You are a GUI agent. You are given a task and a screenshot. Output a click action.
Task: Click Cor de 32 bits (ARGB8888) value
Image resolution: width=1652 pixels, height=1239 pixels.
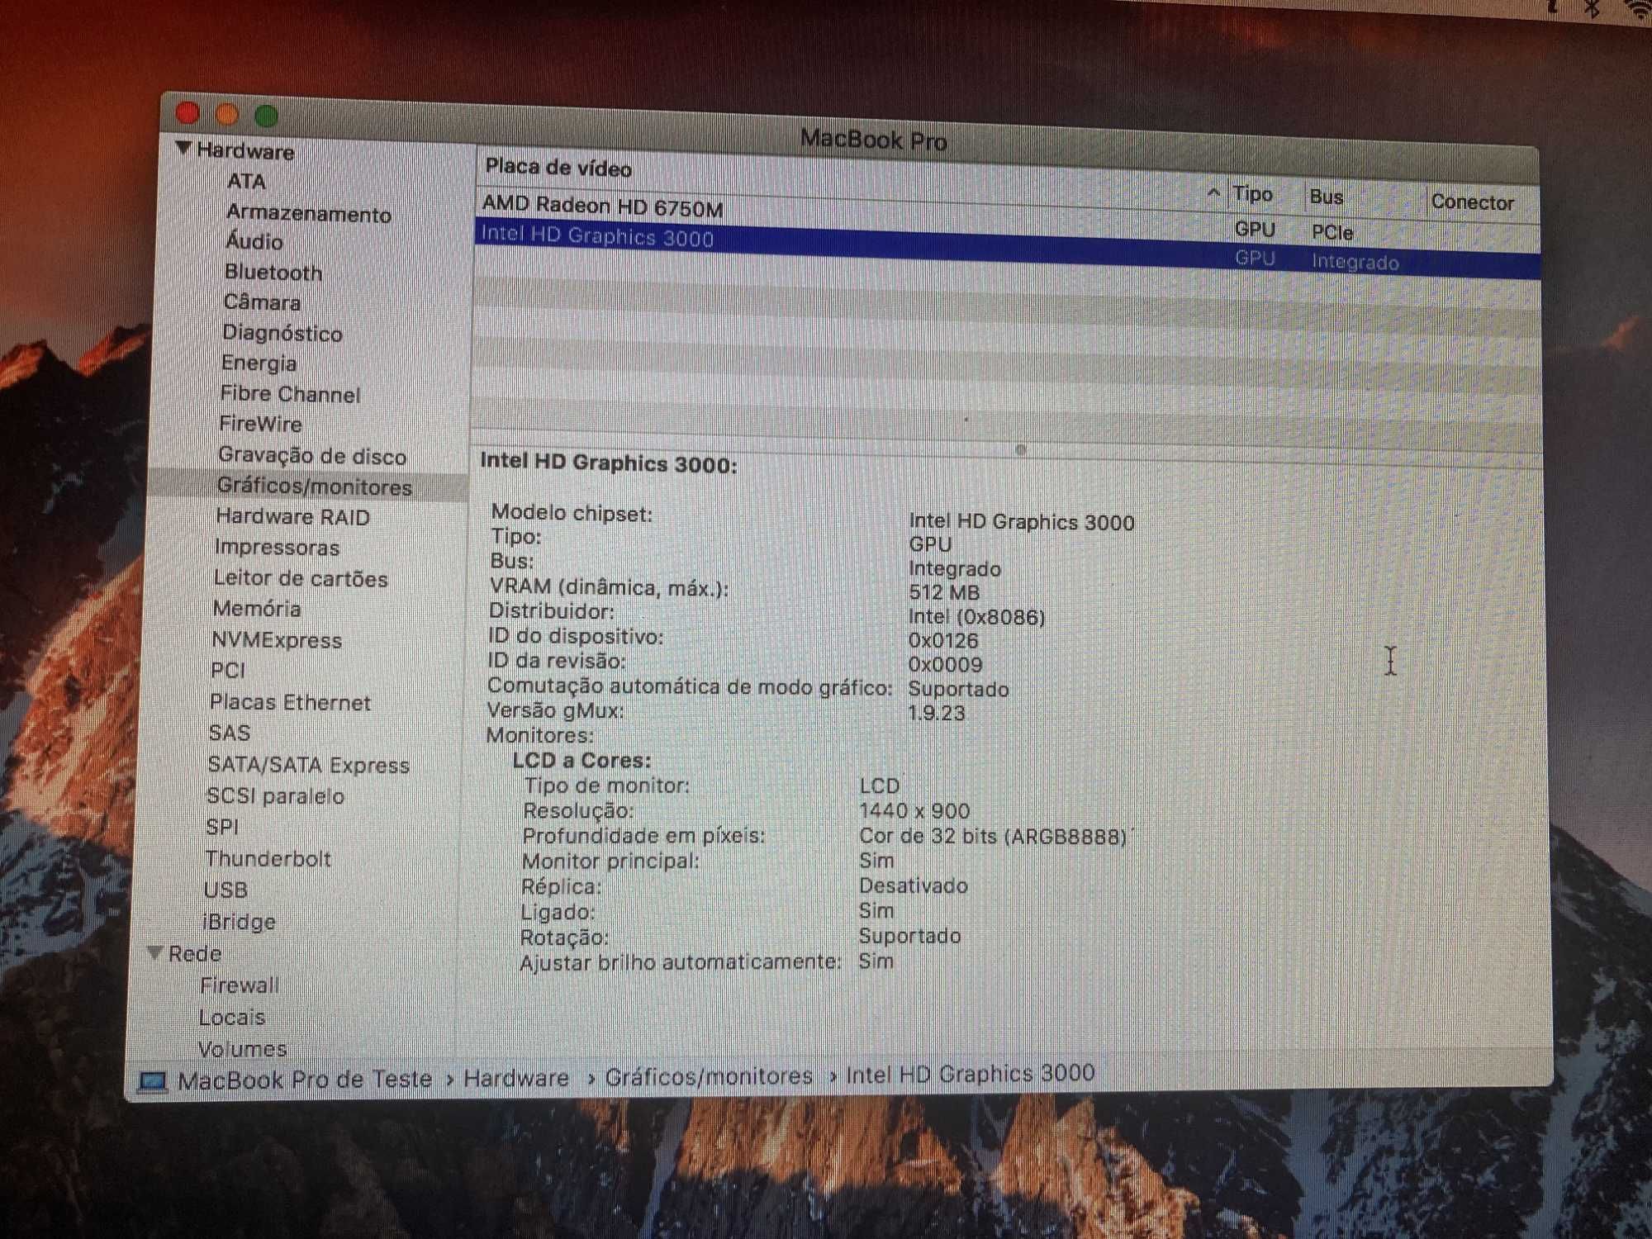(x=993, y=836)
